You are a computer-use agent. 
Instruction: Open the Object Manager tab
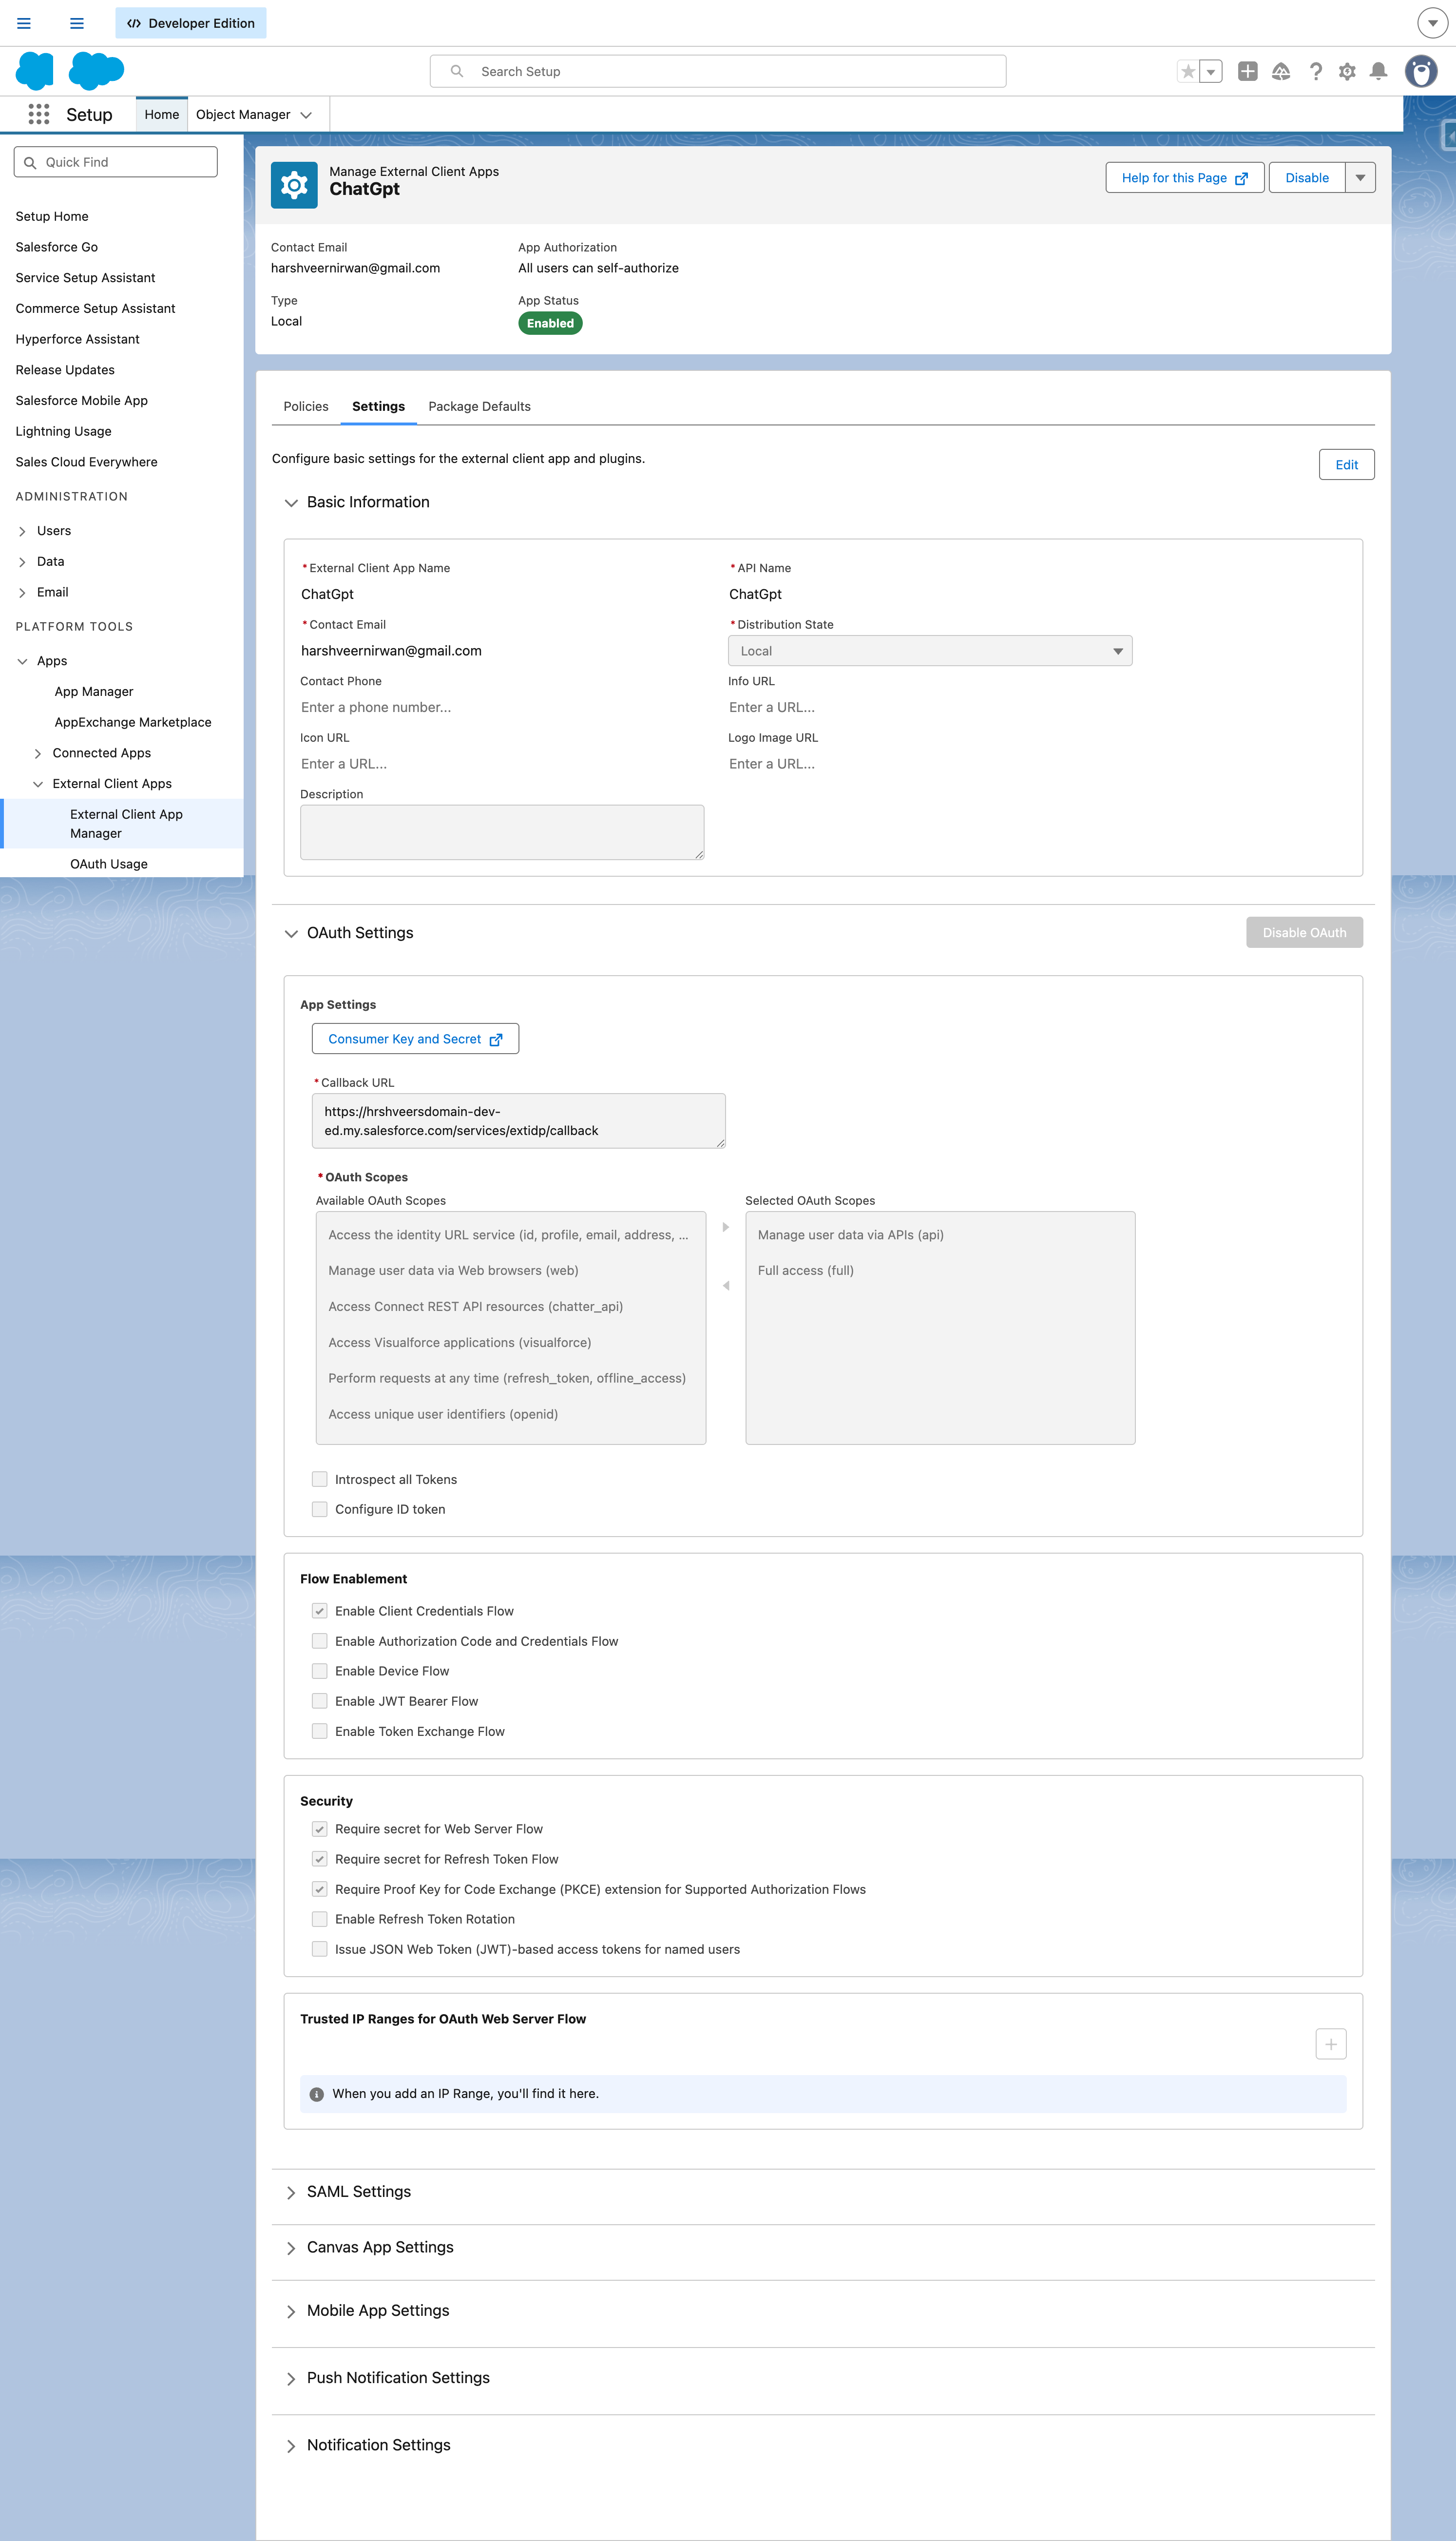point(244,114)
